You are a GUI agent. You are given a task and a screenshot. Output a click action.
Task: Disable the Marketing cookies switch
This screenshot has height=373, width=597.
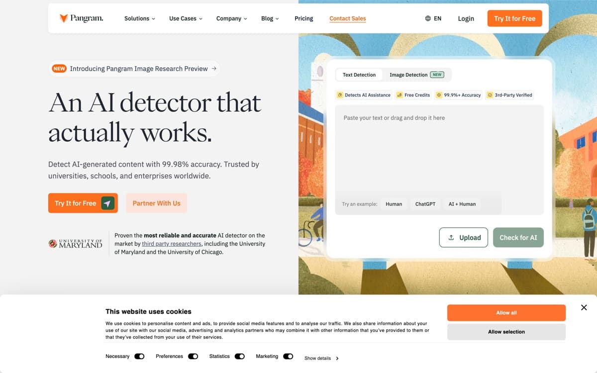(288, 357)
